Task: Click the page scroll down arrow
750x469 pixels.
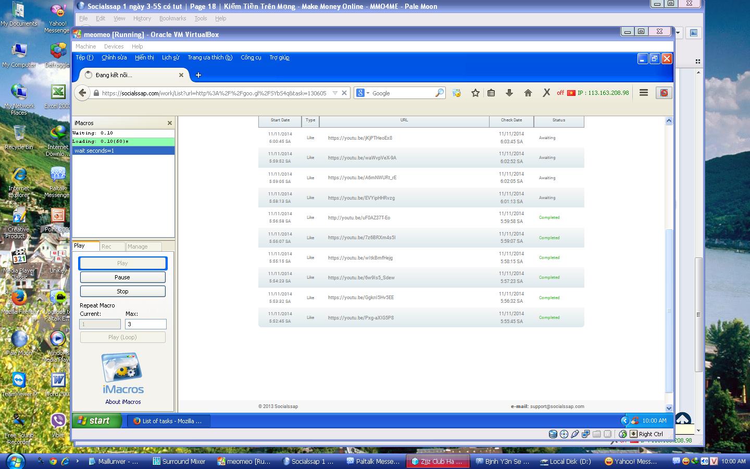Action: click(669, 408)
